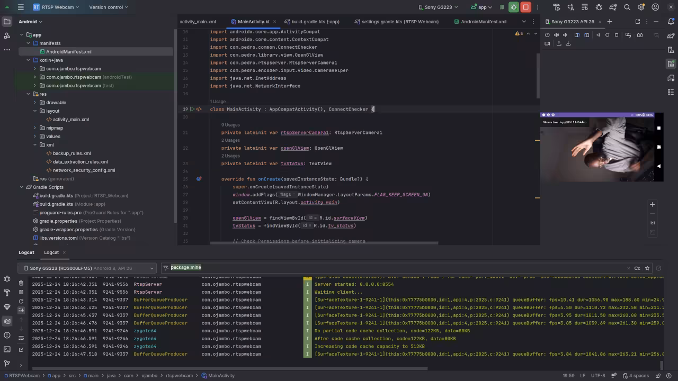The height and width of the screenshot is (381, 678).
Task: Open IDE settings gear icon
Action: (641, 7)
